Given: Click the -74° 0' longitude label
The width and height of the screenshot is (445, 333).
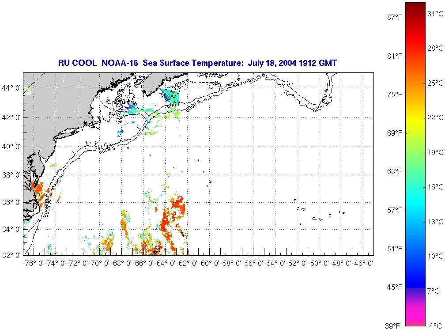Looking at the screenshot, I should click(x=55, y=264).
